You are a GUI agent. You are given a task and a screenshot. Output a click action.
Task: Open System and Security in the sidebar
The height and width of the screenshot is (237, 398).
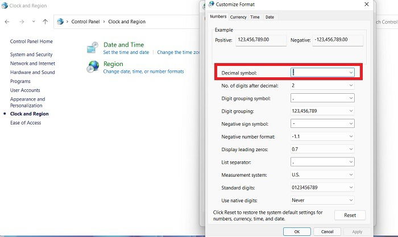31,55
